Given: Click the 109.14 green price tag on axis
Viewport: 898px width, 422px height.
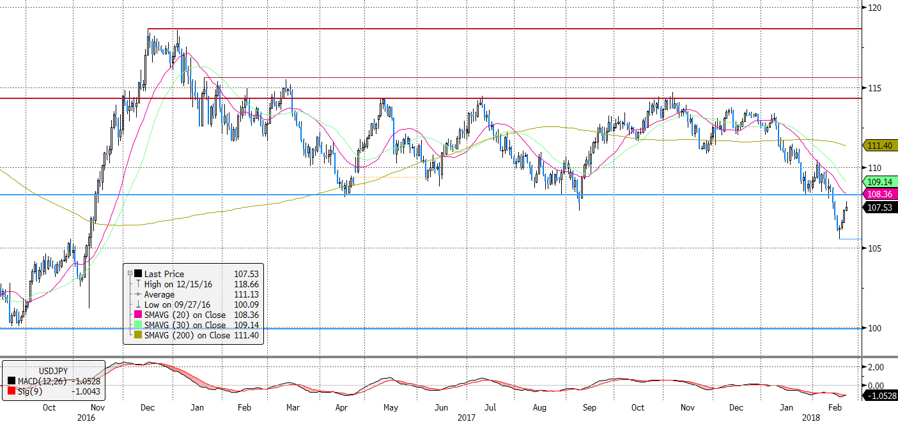Looking at the screenshot, I should (879, 182).
